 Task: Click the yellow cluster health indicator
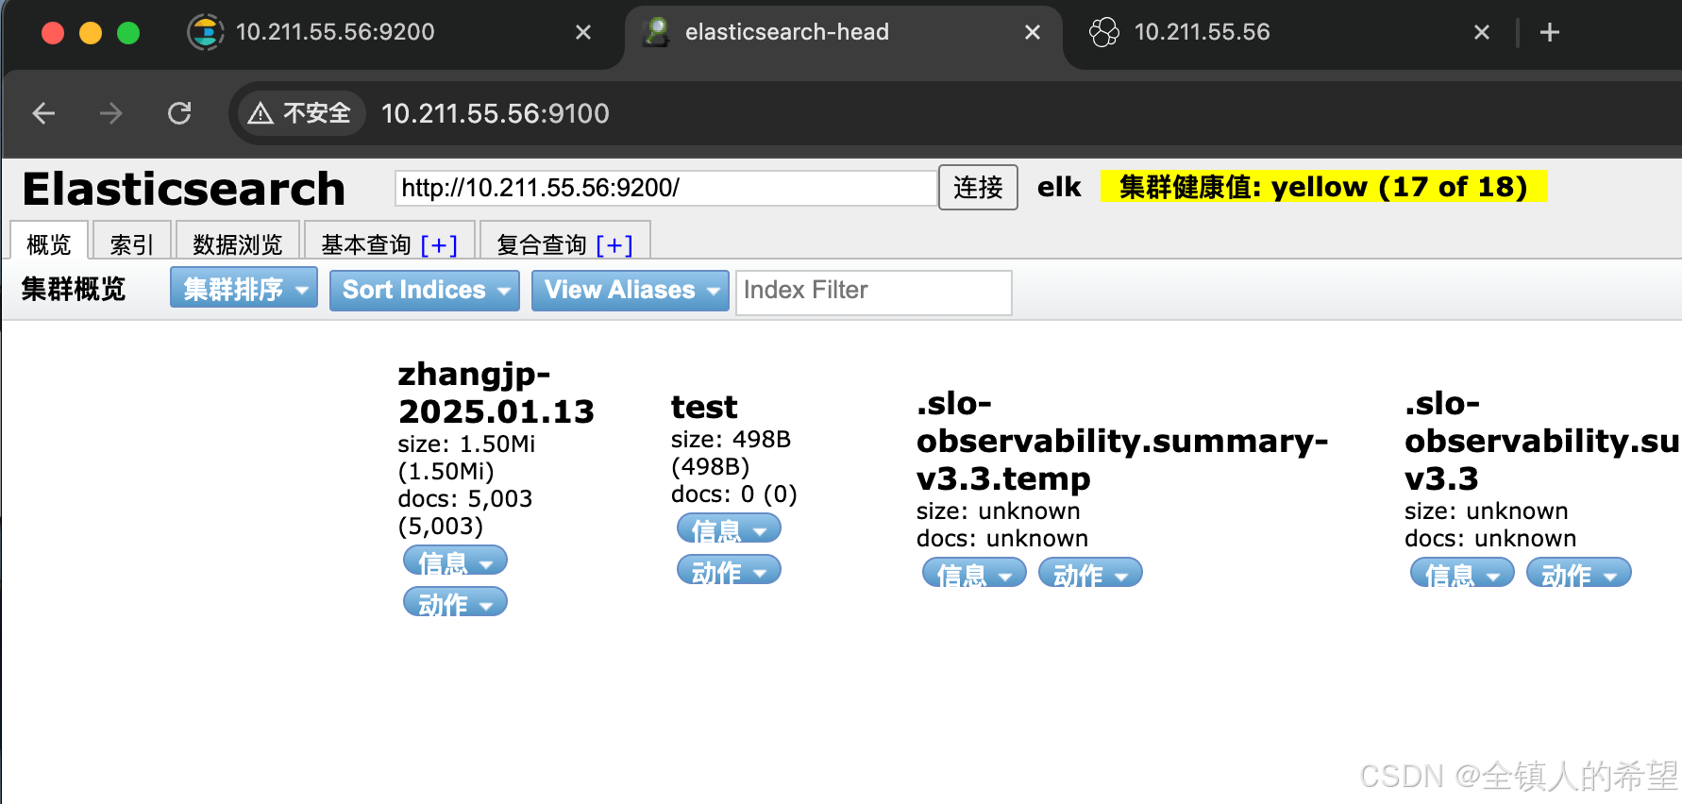click(1323, 187)
